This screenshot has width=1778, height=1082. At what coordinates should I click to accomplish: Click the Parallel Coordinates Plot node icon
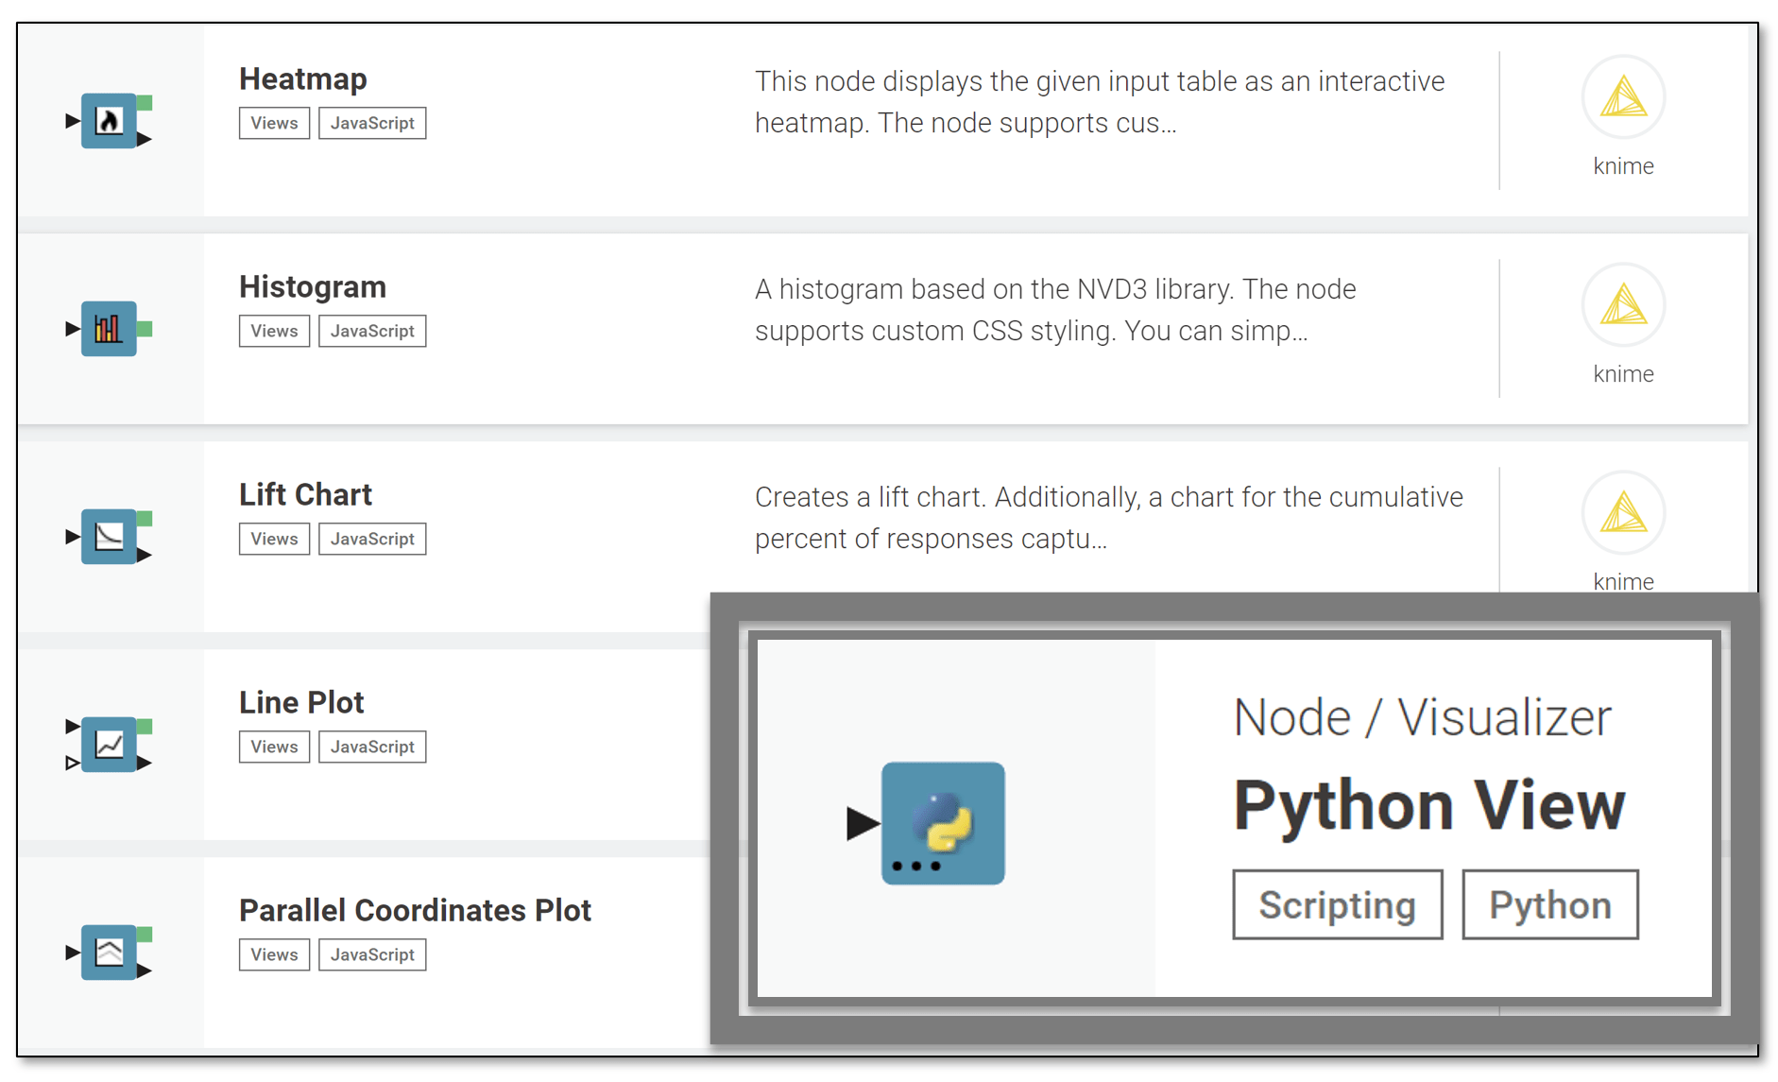(109, 953)
